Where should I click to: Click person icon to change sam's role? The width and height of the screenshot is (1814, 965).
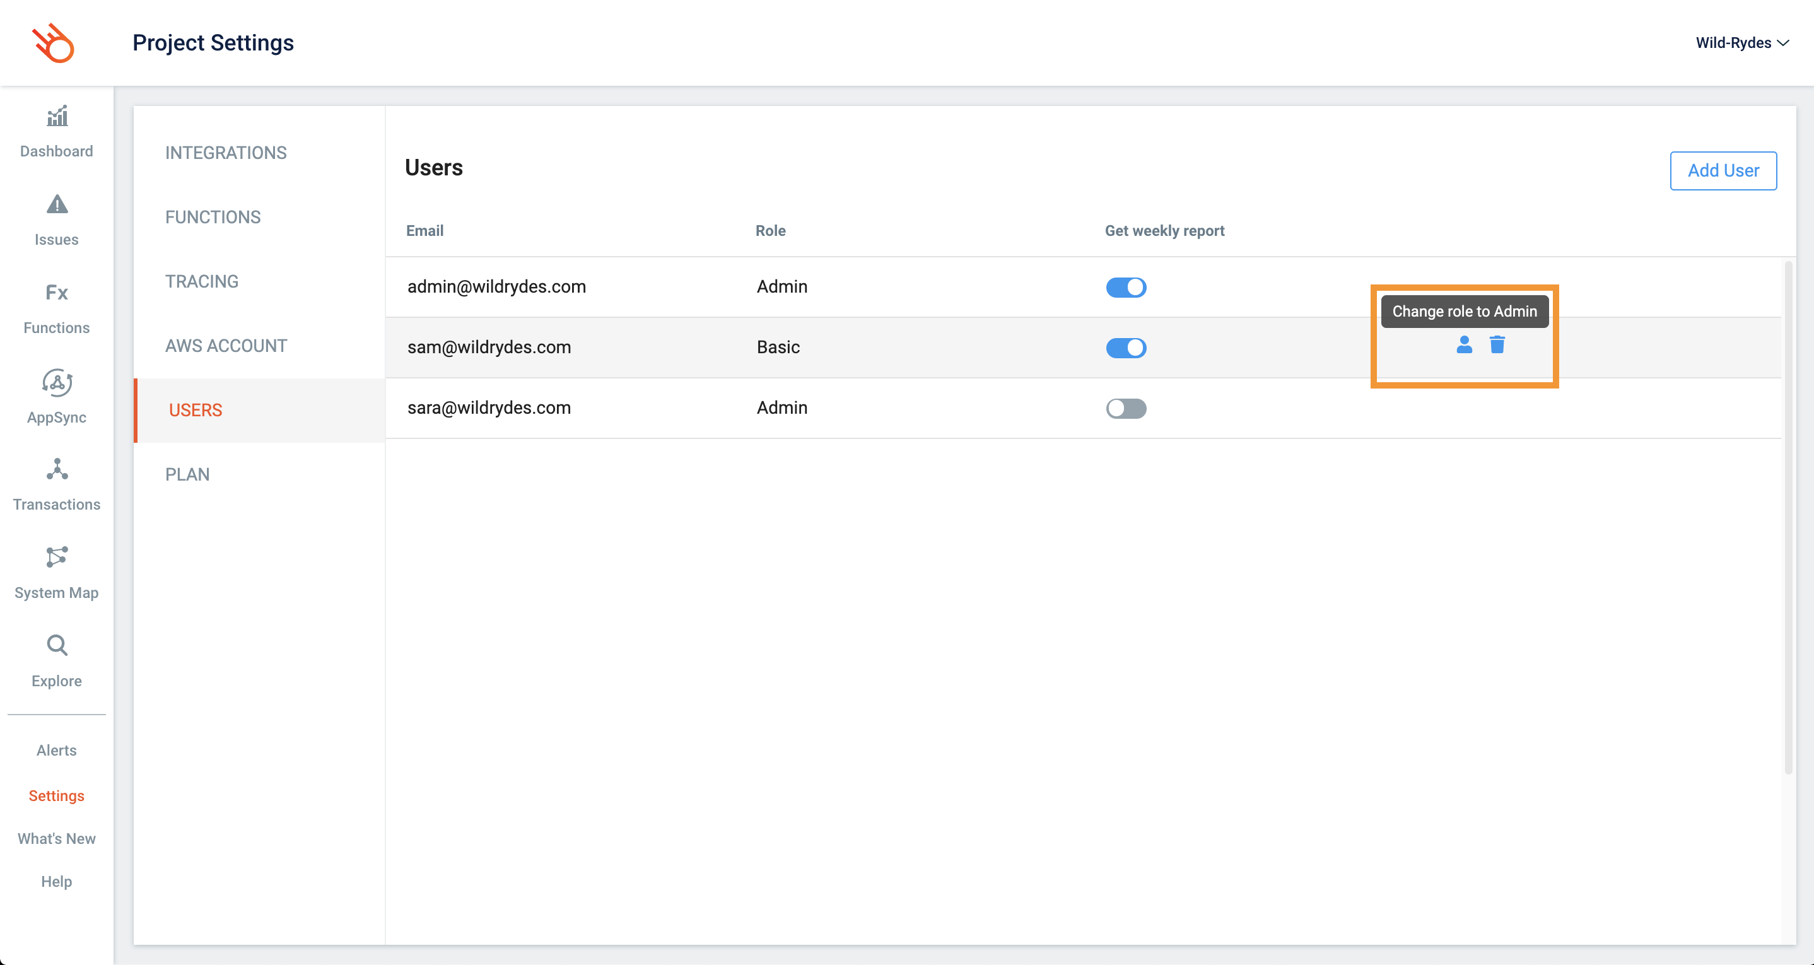(x=1464, y=344)
